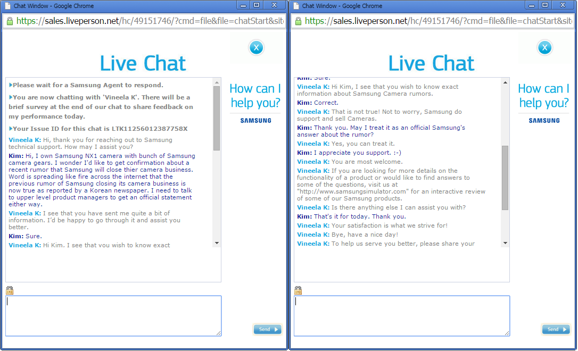Click the Samsung logo in right chat banner

544,121
